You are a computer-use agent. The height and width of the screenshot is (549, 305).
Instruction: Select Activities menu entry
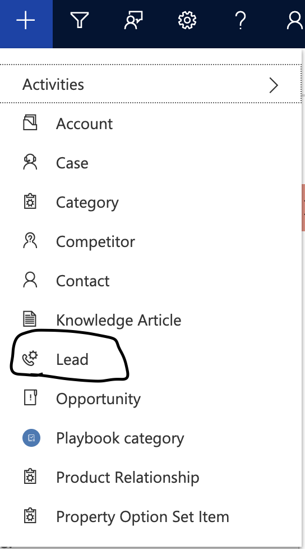tap(150, 84)
